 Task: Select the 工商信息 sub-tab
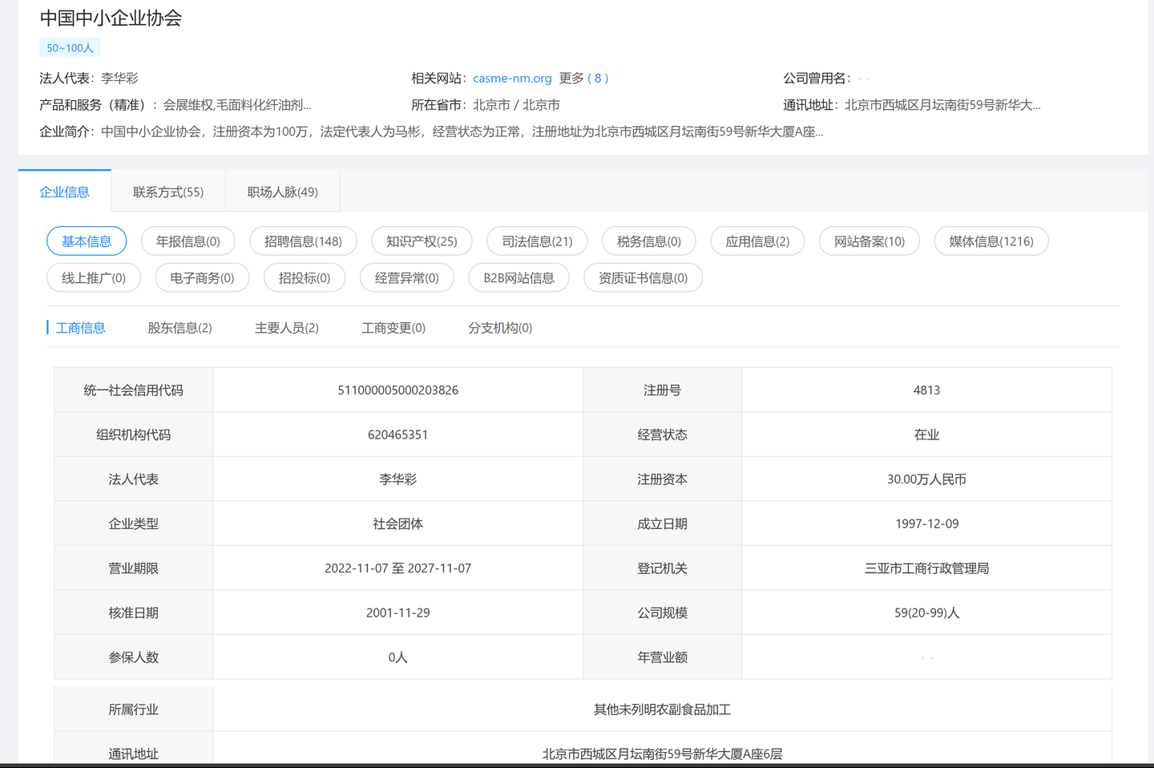point(80,328)
